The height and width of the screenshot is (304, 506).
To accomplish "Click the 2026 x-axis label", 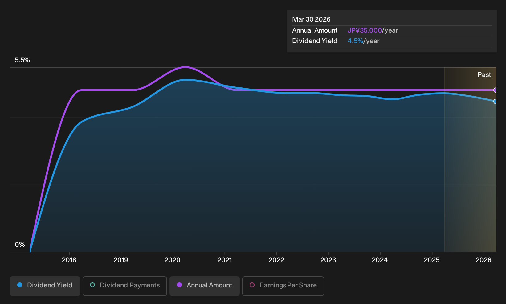I will point(484,260).
